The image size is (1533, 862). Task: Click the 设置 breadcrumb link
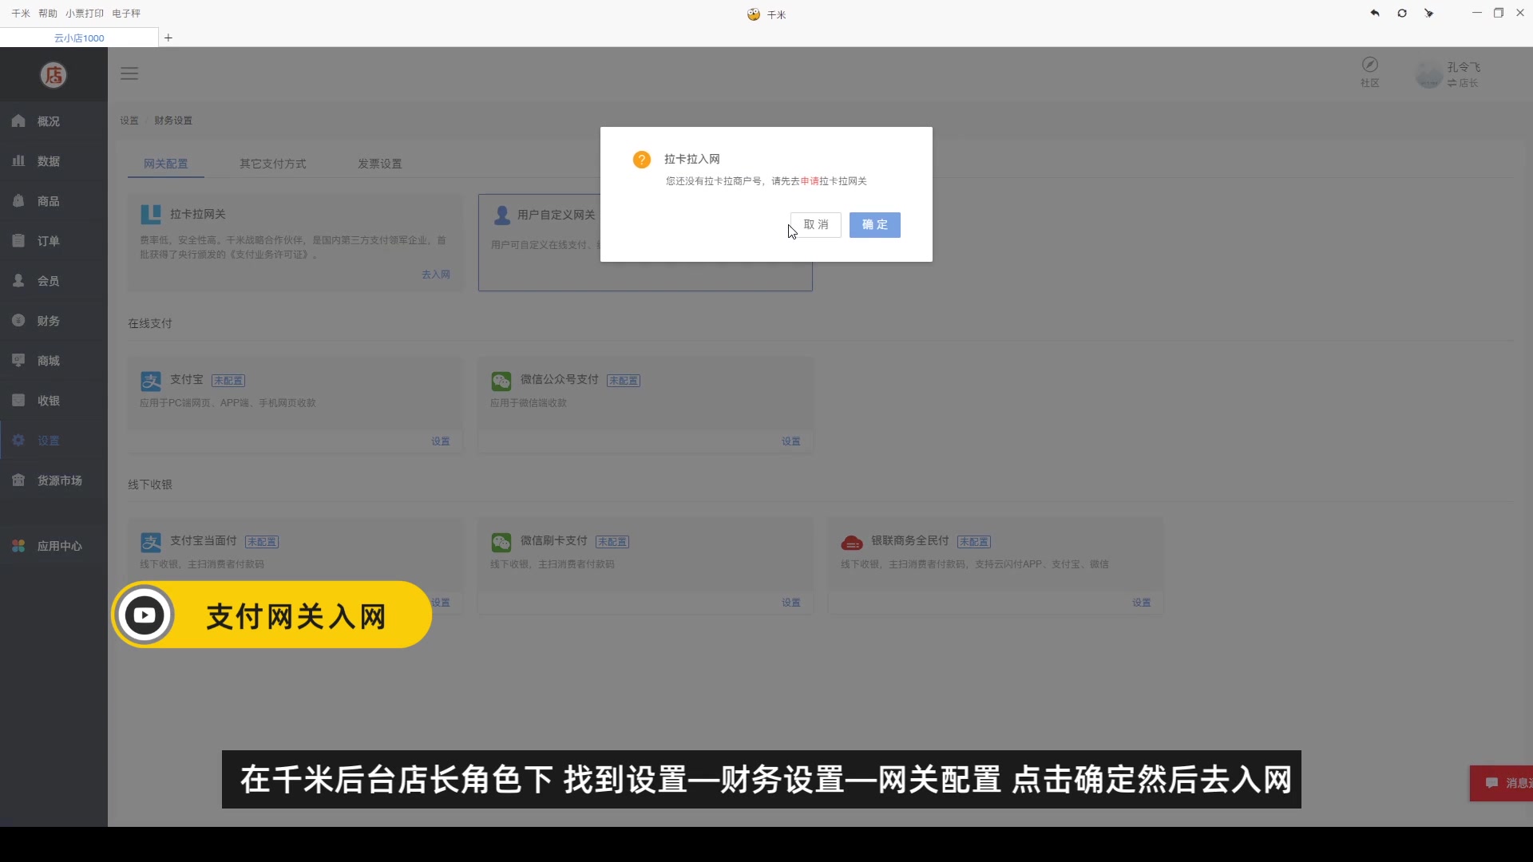point(129,121)
